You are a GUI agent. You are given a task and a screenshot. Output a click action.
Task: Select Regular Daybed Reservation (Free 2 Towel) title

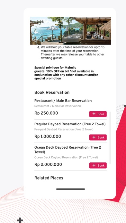tap(70, 124)
